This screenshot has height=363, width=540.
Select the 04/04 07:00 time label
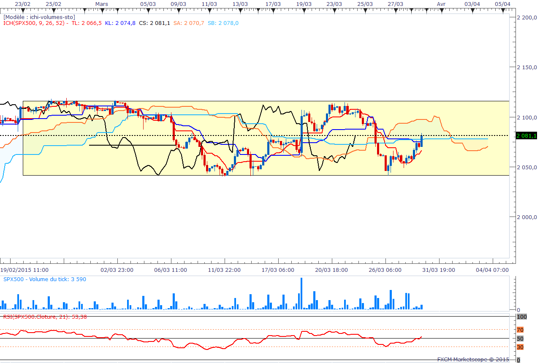click(x=492, y=270)
